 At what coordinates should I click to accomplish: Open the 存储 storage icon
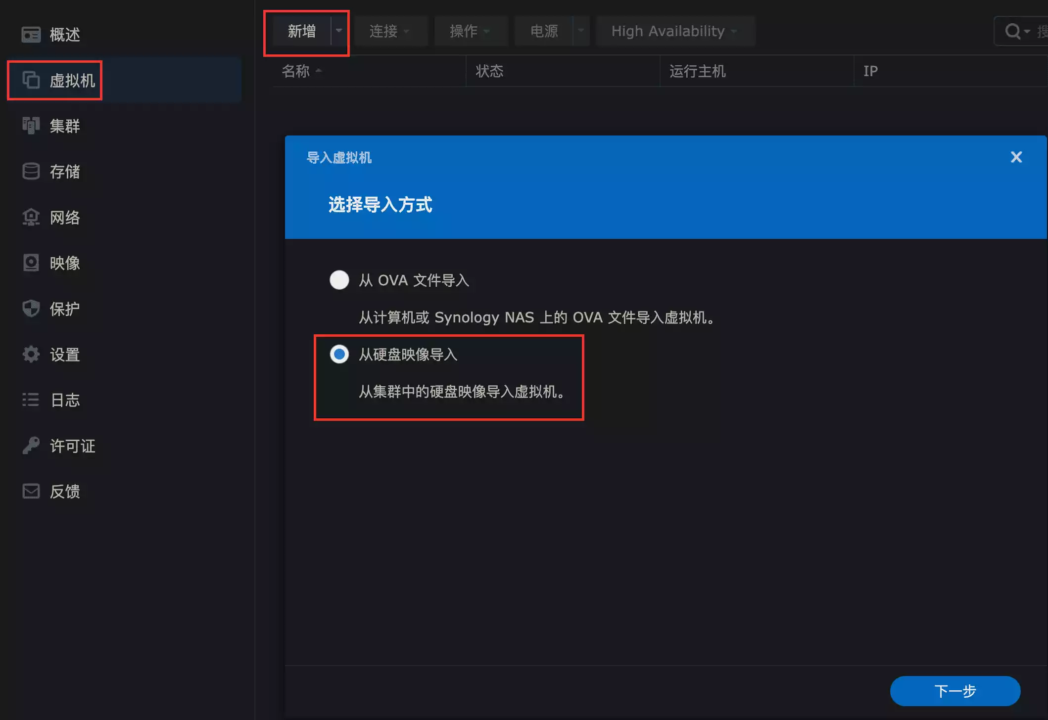point(31,172)
